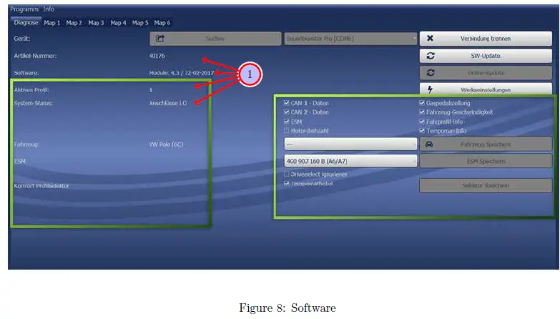This screenshot has width=560, height=319.
Task: Click the export icon on Suchen button
Action: pos(160,39)
